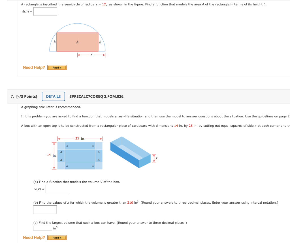
Task: Select the A(h) answer input field
Action: point(45,11)
